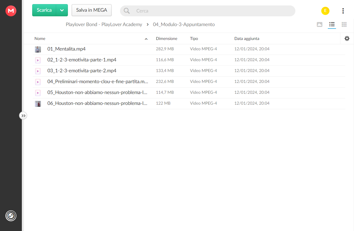Sort by Dimensione column header
354x231 pixels.
(x=167, y=39)
